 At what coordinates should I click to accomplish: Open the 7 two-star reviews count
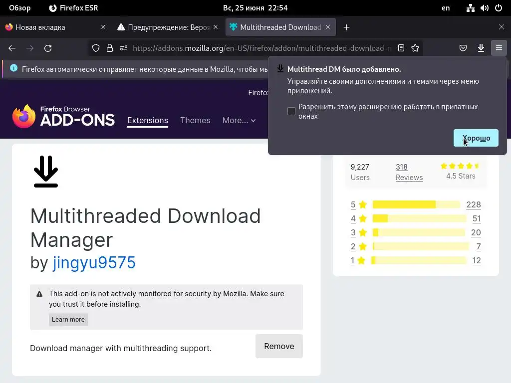(479, 246)
